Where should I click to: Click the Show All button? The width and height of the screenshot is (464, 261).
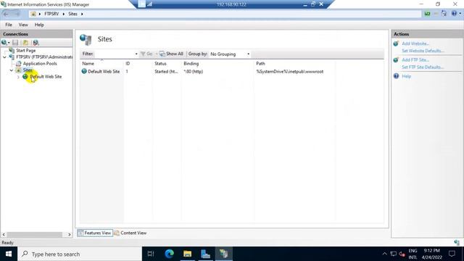pyautogui.click(x=171, y=54)
